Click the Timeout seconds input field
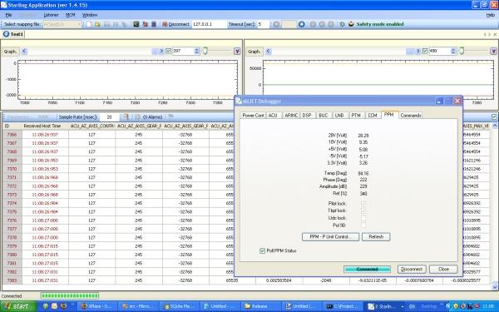 [x=263, y=24]
